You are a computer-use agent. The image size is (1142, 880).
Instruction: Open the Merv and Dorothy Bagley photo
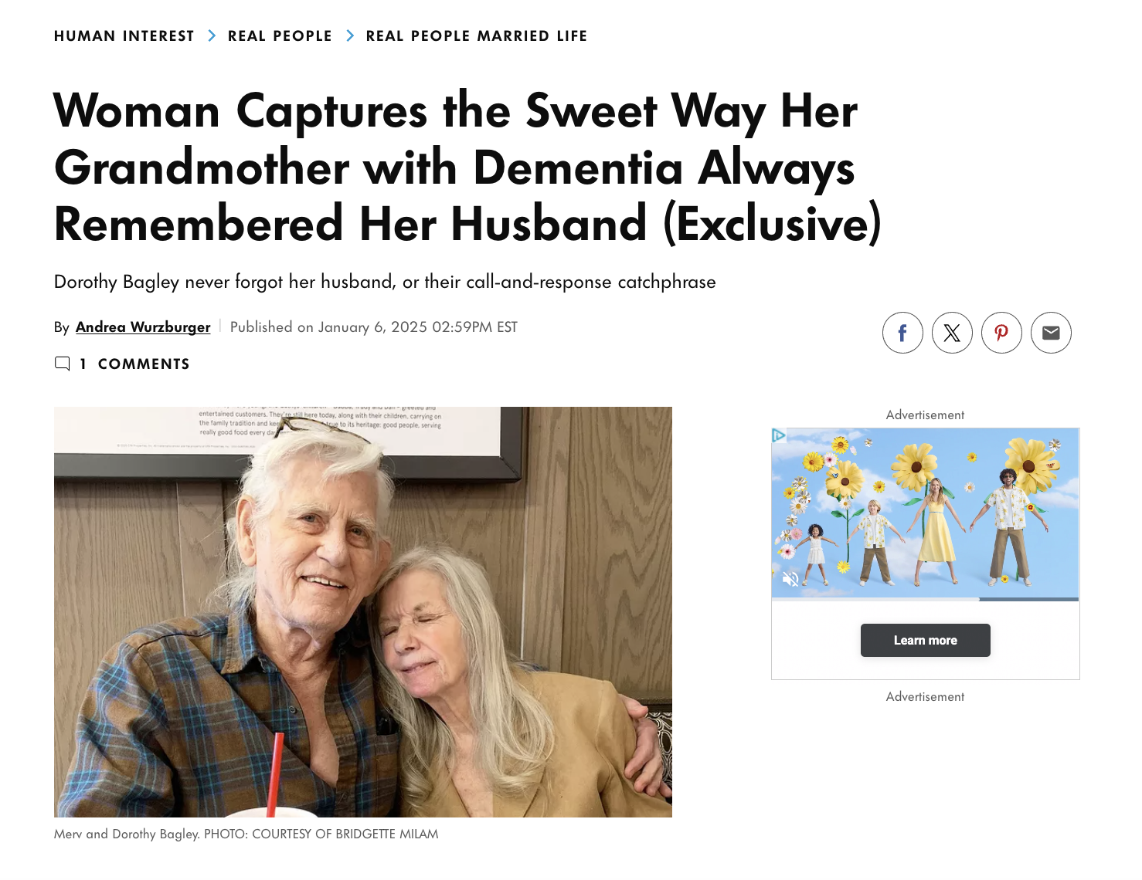tap(363, 611)
